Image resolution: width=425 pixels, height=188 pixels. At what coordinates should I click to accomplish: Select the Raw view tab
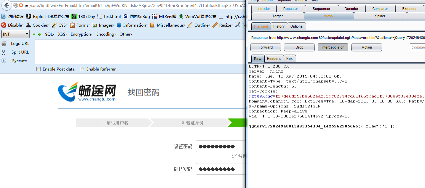[x=258, y=59]
